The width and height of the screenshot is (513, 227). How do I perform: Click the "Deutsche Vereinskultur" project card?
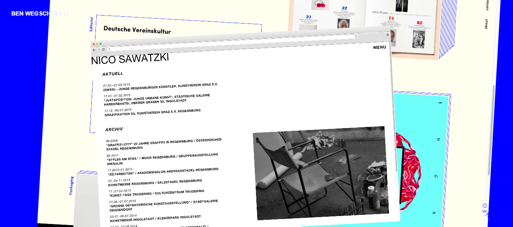[x=138, y=30]
